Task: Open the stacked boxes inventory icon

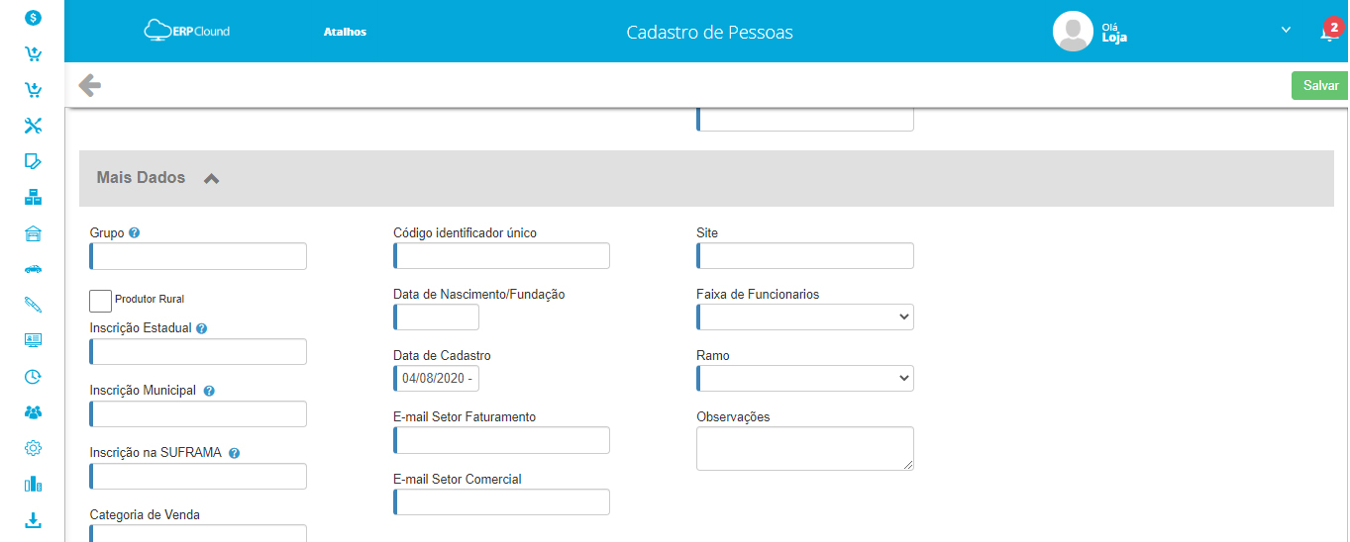Action: (x=33, y=197)
